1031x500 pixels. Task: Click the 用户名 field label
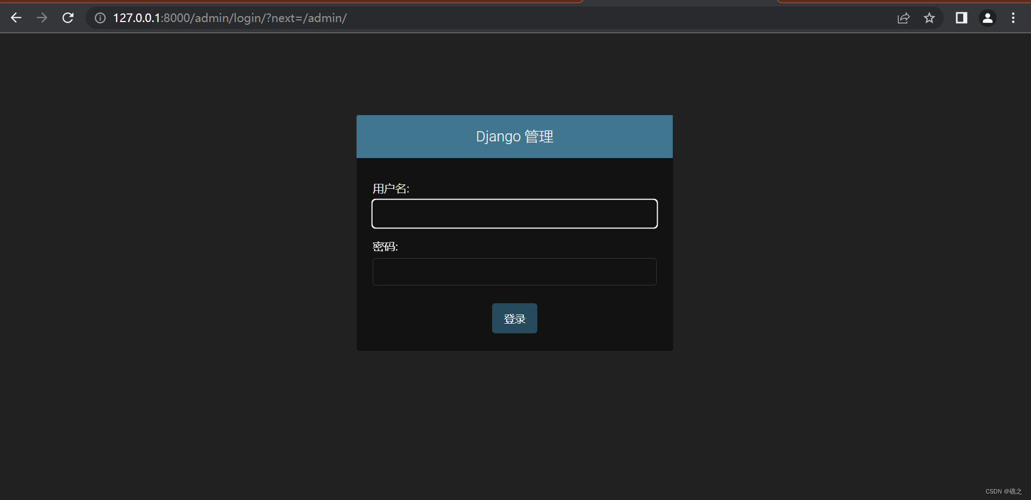coord(391,188)
